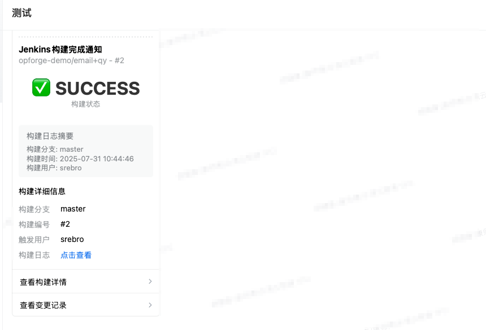Viewport: 486px width, 330px height.
Task: Click the 构建日志 field label
Action: click(34, 255)
